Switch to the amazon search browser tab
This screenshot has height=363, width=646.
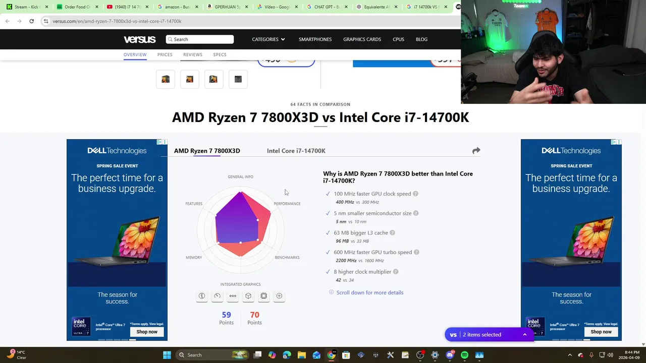click(178, 7)
